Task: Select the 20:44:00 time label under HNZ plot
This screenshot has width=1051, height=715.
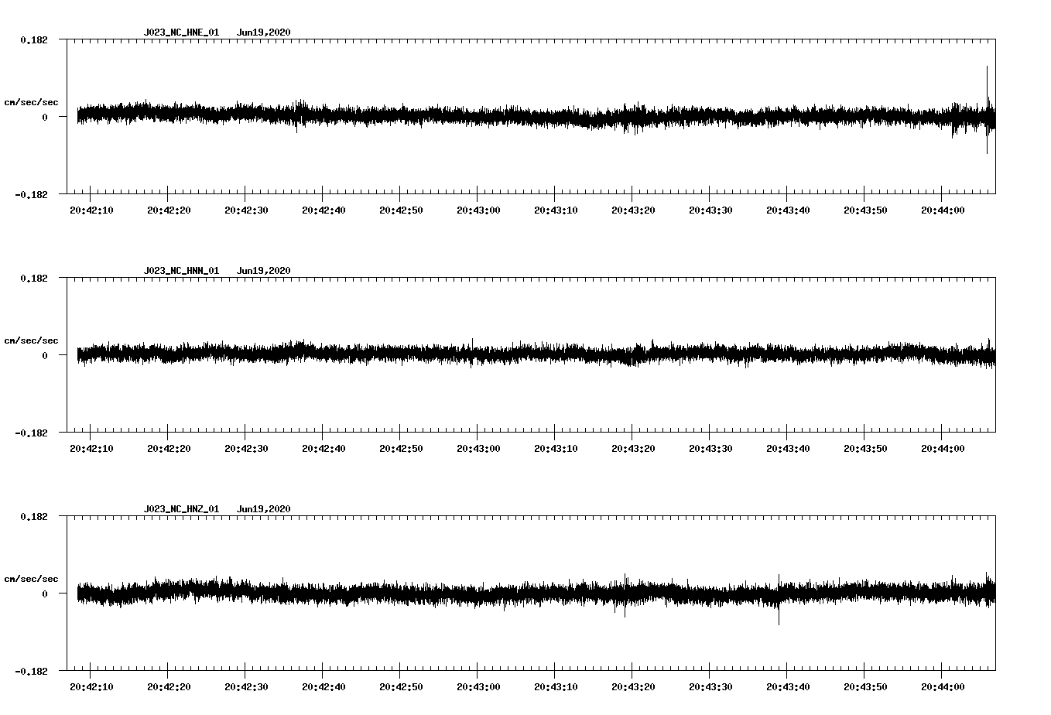Action: coord(942,686)
